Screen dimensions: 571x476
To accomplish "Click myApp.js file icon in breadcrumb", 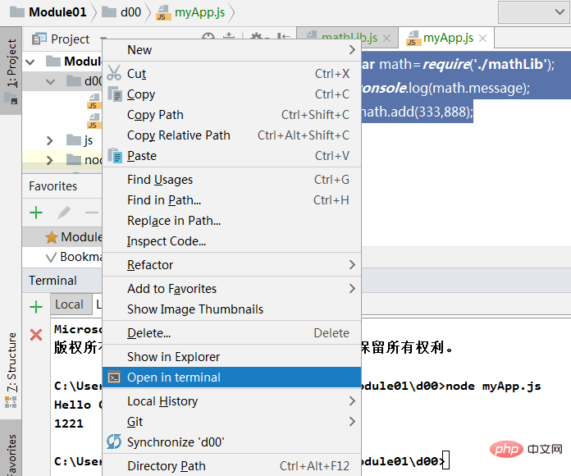I will [x=163, y=12].
